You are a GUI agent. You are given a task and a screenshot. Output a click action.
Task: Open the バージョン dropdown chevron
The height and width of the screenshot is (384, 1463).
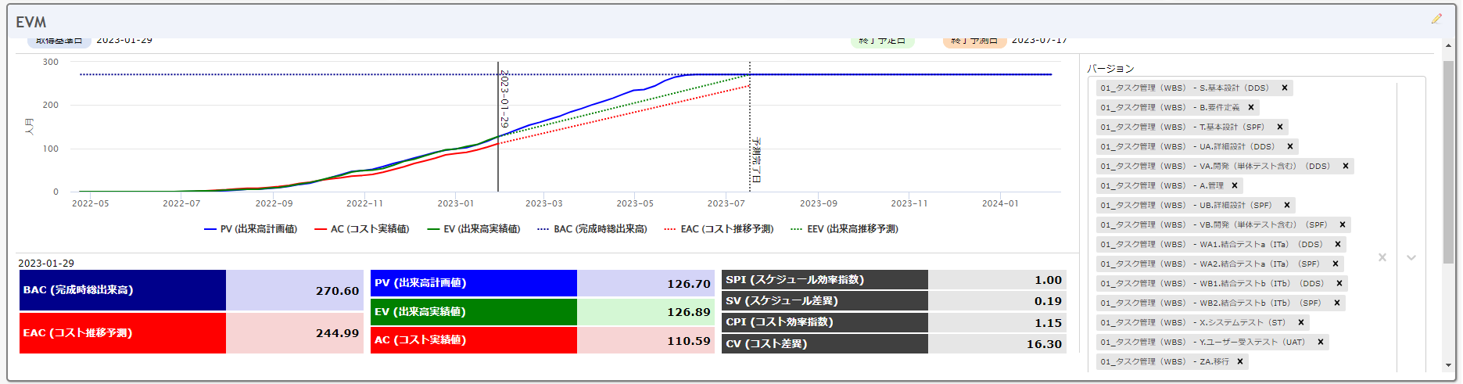(x=1411, y=257)
